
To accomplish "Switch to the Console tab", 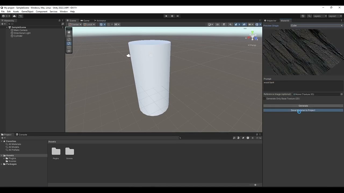I will [x=21, y=135].
